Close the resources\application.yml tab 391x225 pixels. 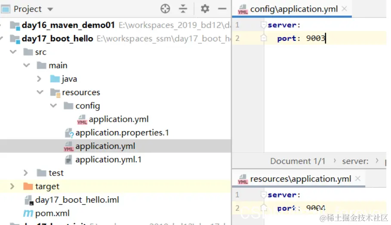tap(358, 179)
